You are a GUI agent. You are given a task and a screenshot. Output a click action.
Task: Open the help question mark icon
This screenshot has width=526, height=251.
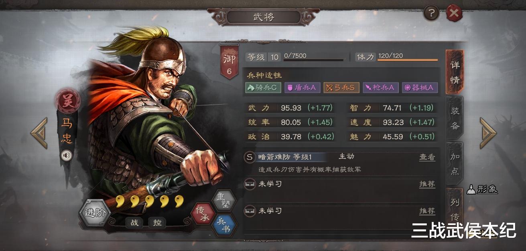431,14
